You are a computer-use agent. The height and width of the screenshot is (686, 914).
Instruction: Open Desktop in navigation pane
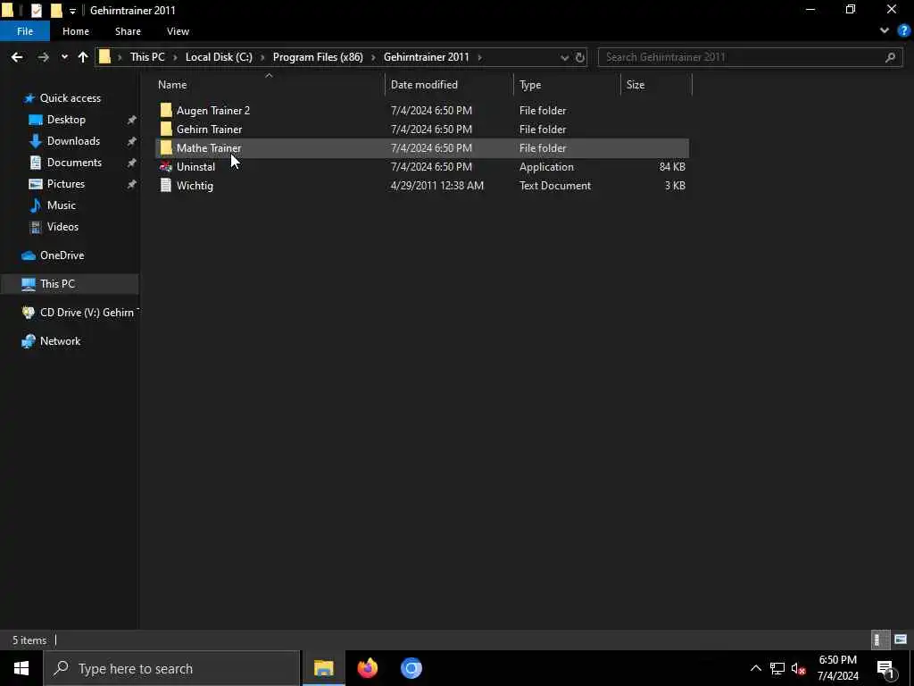[66, 120]
